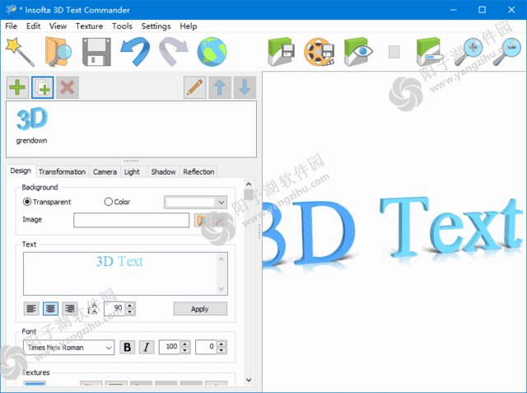Delete object with red X icon
The height and width of the screenshot is (393, 527).
(68, 87)
